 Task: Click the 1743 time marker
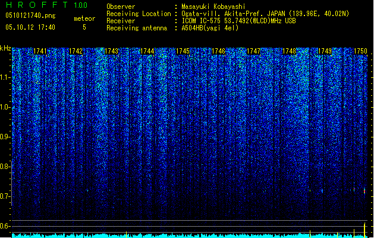click(x=111, y=51)
